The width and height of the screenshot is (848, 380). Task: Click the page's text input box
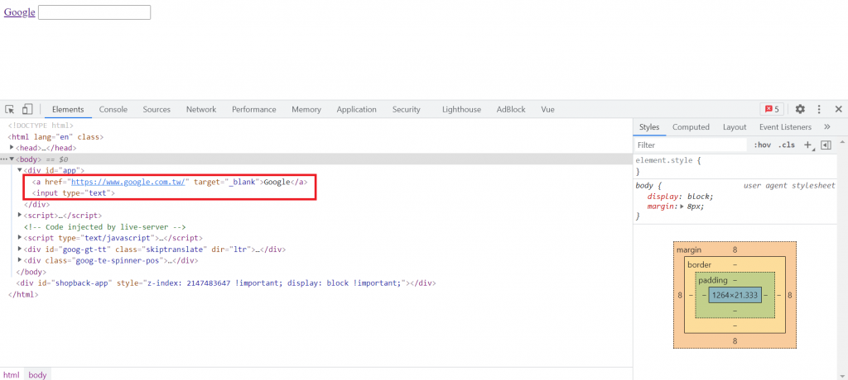[94, 12]
